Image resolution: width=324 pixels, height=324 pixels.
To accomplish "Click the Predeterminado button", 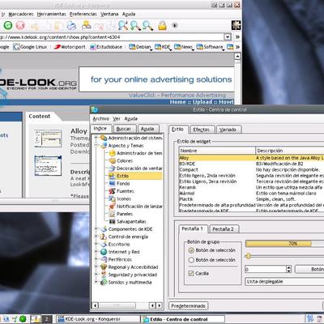I will coord(188,305).
